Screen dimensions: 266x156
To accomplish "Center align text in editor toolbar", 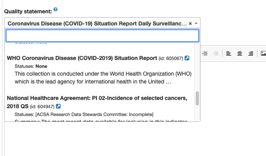I will coord(240,54).
